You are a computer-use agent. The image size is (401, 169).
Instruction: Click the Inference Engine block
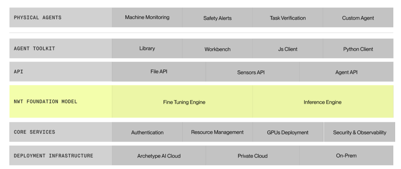coord(323,102)
